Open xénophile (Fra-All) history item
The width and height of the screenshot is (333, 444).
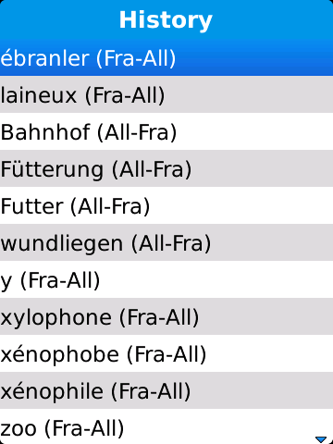[x=166, y=390]
